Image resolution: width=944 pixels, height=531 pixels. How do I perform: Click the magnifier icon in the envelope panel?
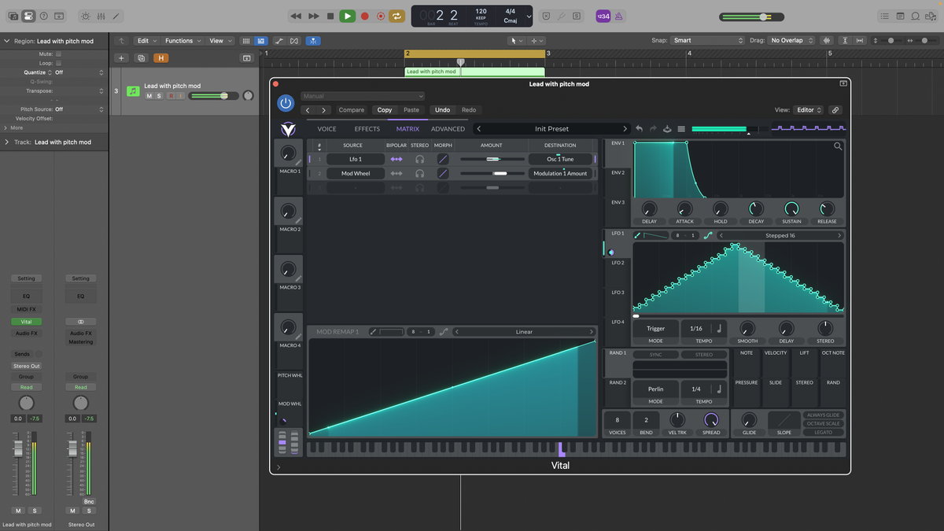pos(837,146)
